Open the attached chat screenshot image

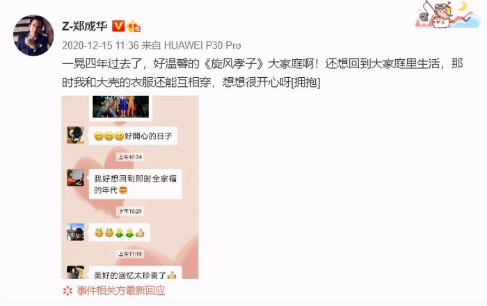click(x=130, y=187)
